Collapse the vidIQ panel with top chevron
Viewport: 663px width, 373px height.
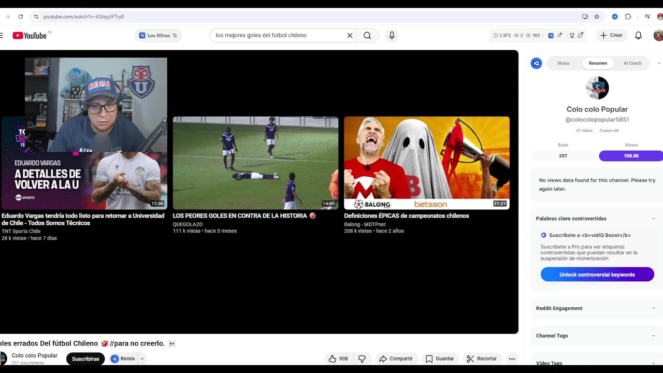pyautogui.click(x=659, y=63)
